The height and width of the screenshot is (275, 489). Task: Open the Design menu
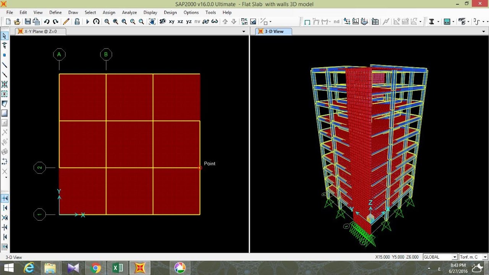pos(170,12)
